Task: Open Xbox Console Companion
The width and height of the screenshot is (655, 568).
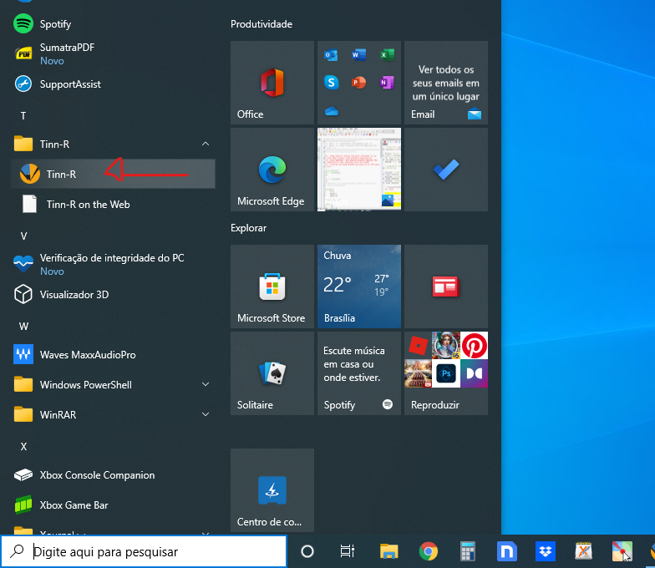Action: click(x=113, y=474)
